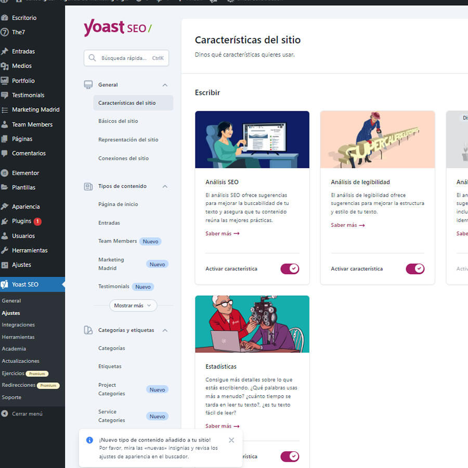Select Representación del sitio menu item
The width and height of the screenshot is (468, 468).
tap(128, 139)
